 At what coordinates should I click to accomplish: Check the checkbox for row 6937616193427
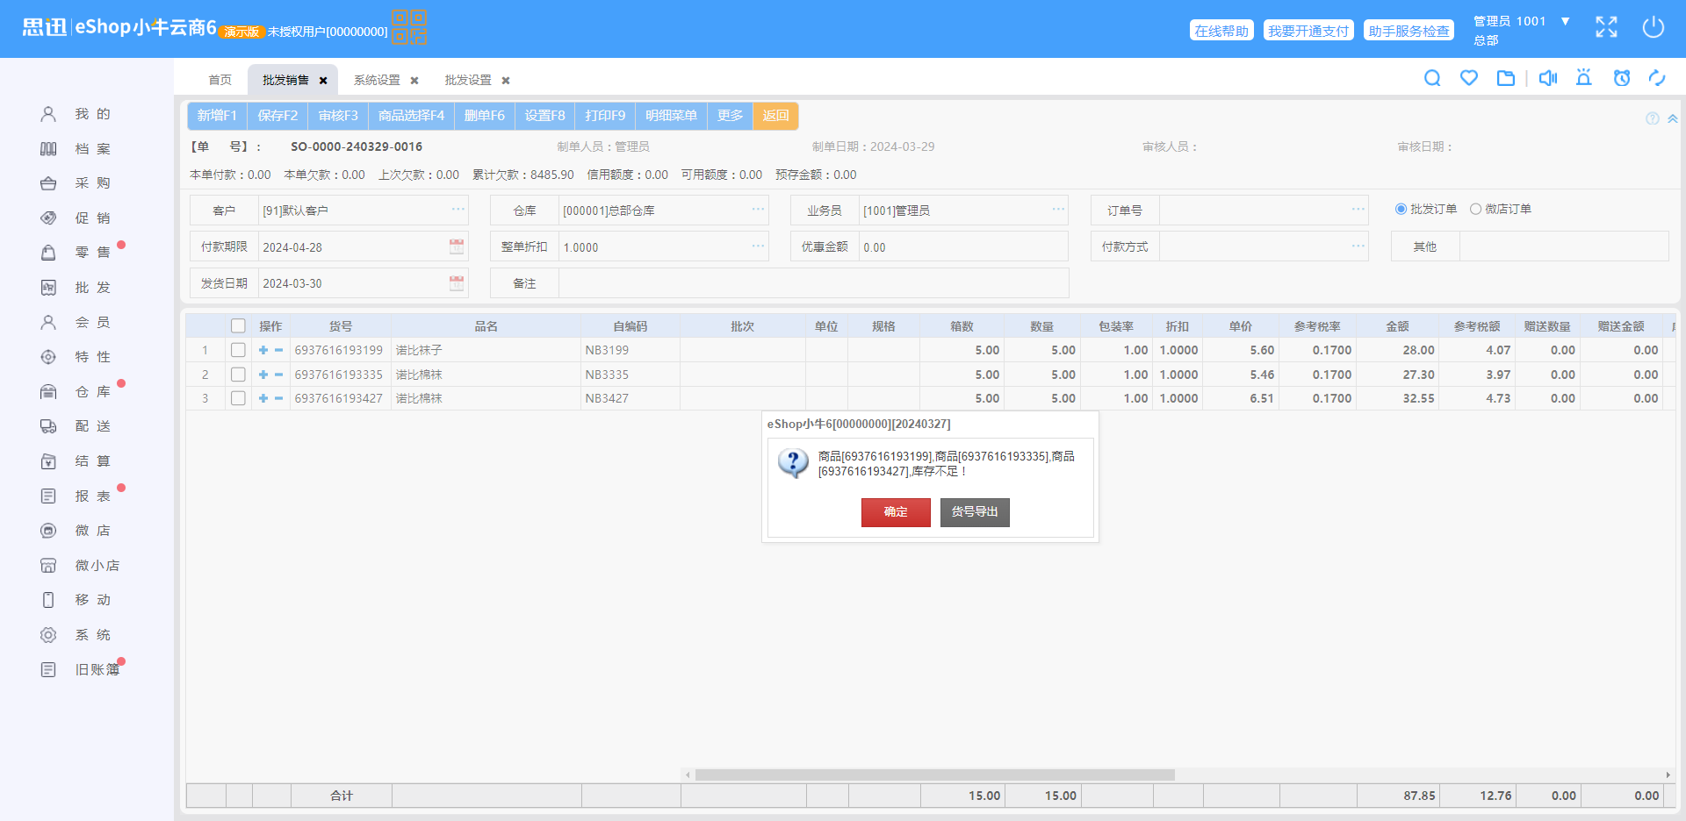[x=238, y=398]
